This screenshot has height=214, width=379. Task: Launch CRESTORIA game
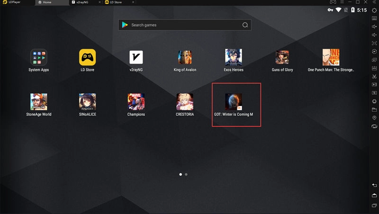[x=185, y=102]
